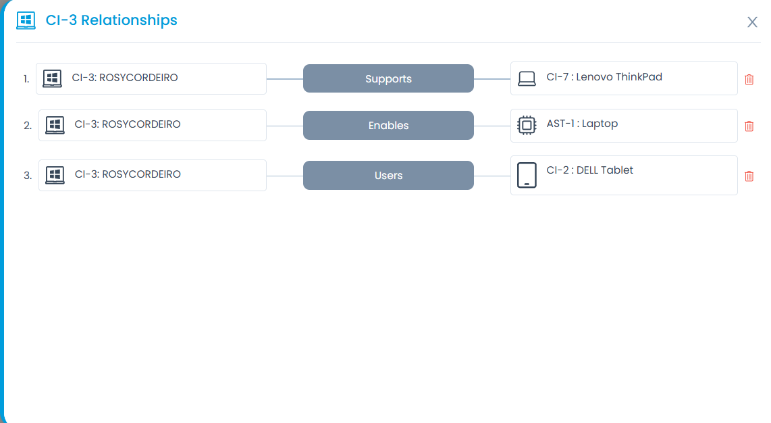Viewport: 771px width, 423px height.
Task: Open AST-1 : Laptop item
Action: point(582,124)
